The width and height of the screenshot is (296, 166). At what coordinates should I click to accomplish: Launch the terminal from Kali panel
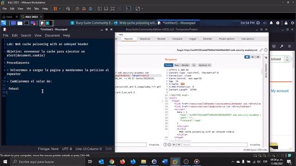(x=26, y=23)
